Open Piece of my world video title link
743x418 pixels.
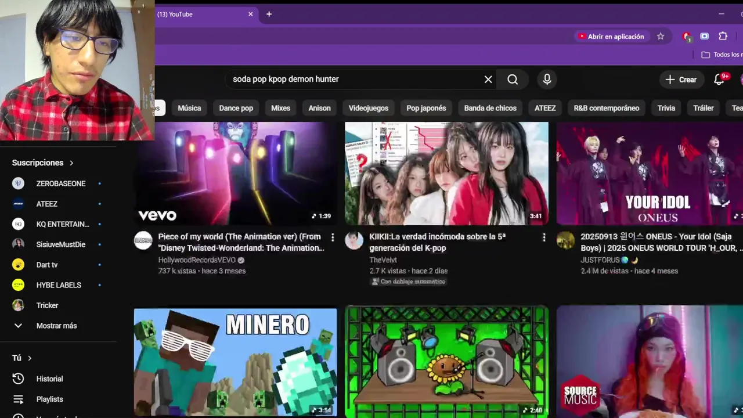tap(241, 242)
